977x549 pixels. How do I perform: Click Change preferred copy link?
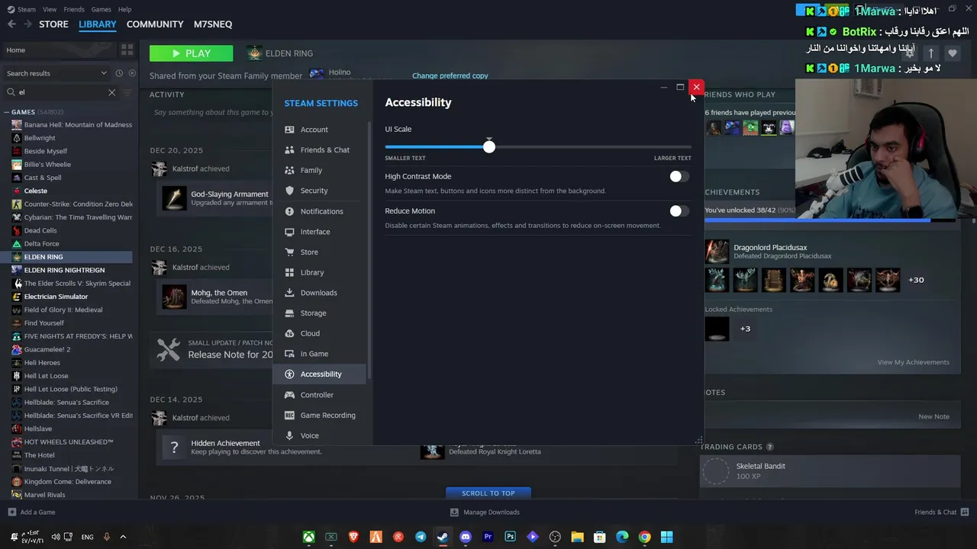click(450, 75)
